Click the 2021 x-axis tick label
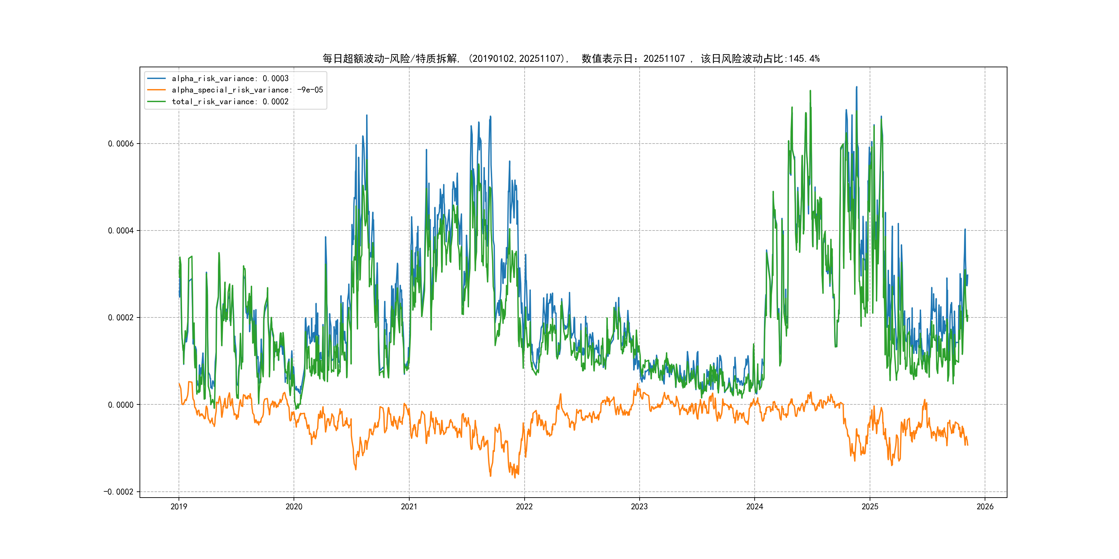 [409, 507]
